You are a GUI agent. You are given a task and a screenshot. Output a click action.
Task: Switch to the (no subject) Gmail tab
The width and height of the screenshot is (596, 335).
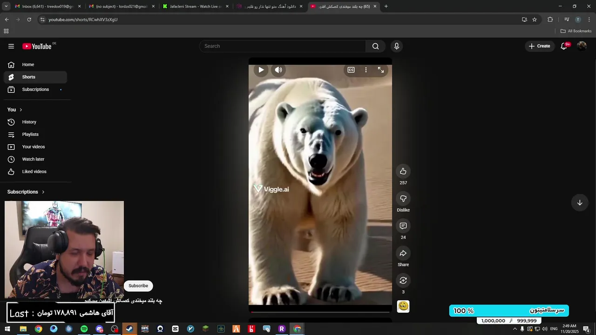pyautogui.click(x=122, y=7)
